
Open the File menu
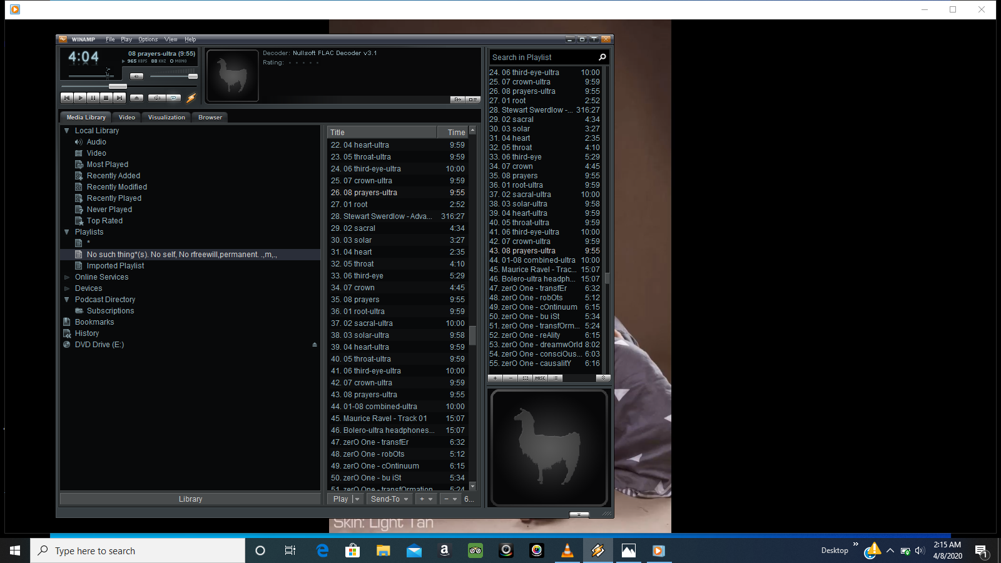[110, 39]
